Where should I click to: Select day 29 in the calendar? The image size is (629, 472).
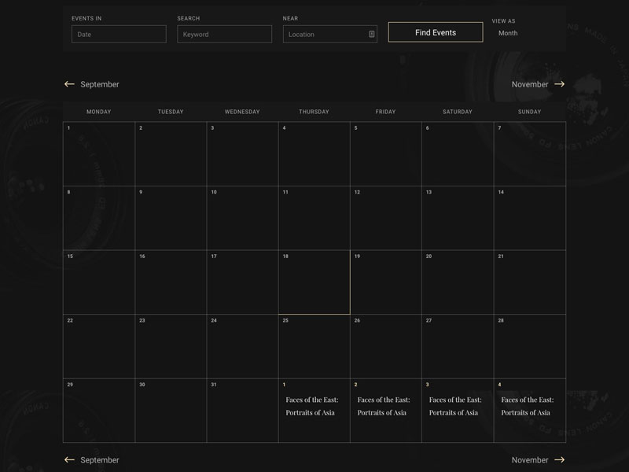(x=99, y=411)
